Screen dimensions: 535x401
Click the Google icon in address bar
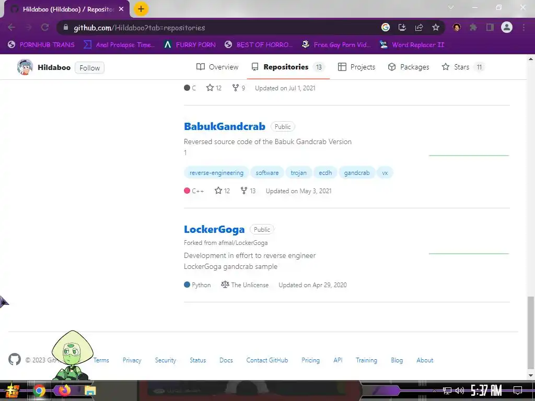coord(386,27)
